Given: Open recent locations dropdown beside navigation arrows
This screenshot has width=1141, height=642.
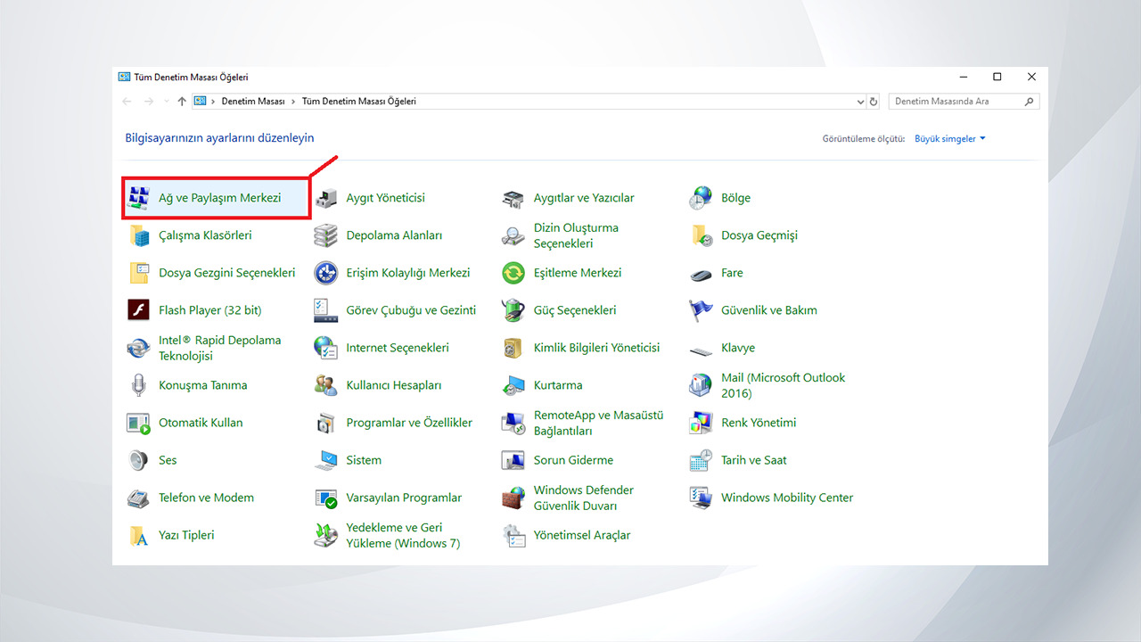Looking at the screenshot, I should coord(166,102).
